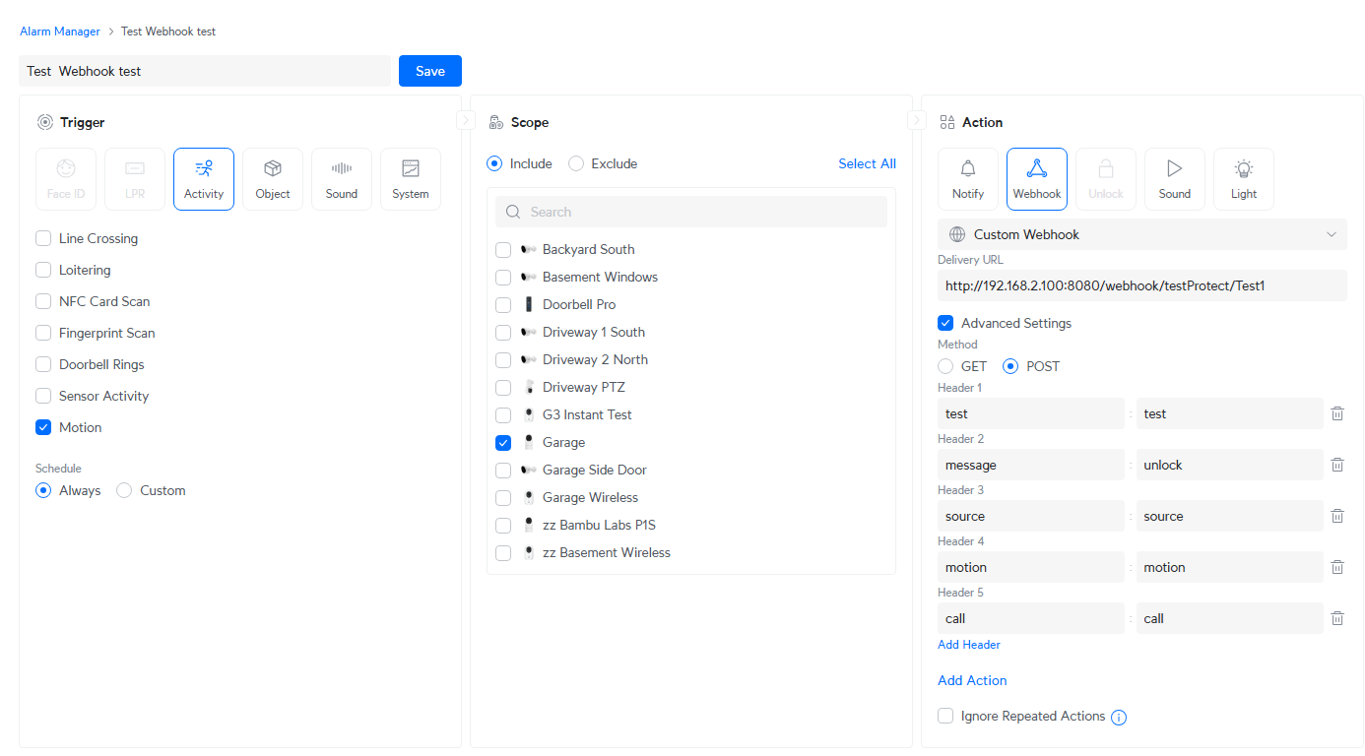Click the Add Header link
Screen dimensions: 1365x756
click(969, 645)
